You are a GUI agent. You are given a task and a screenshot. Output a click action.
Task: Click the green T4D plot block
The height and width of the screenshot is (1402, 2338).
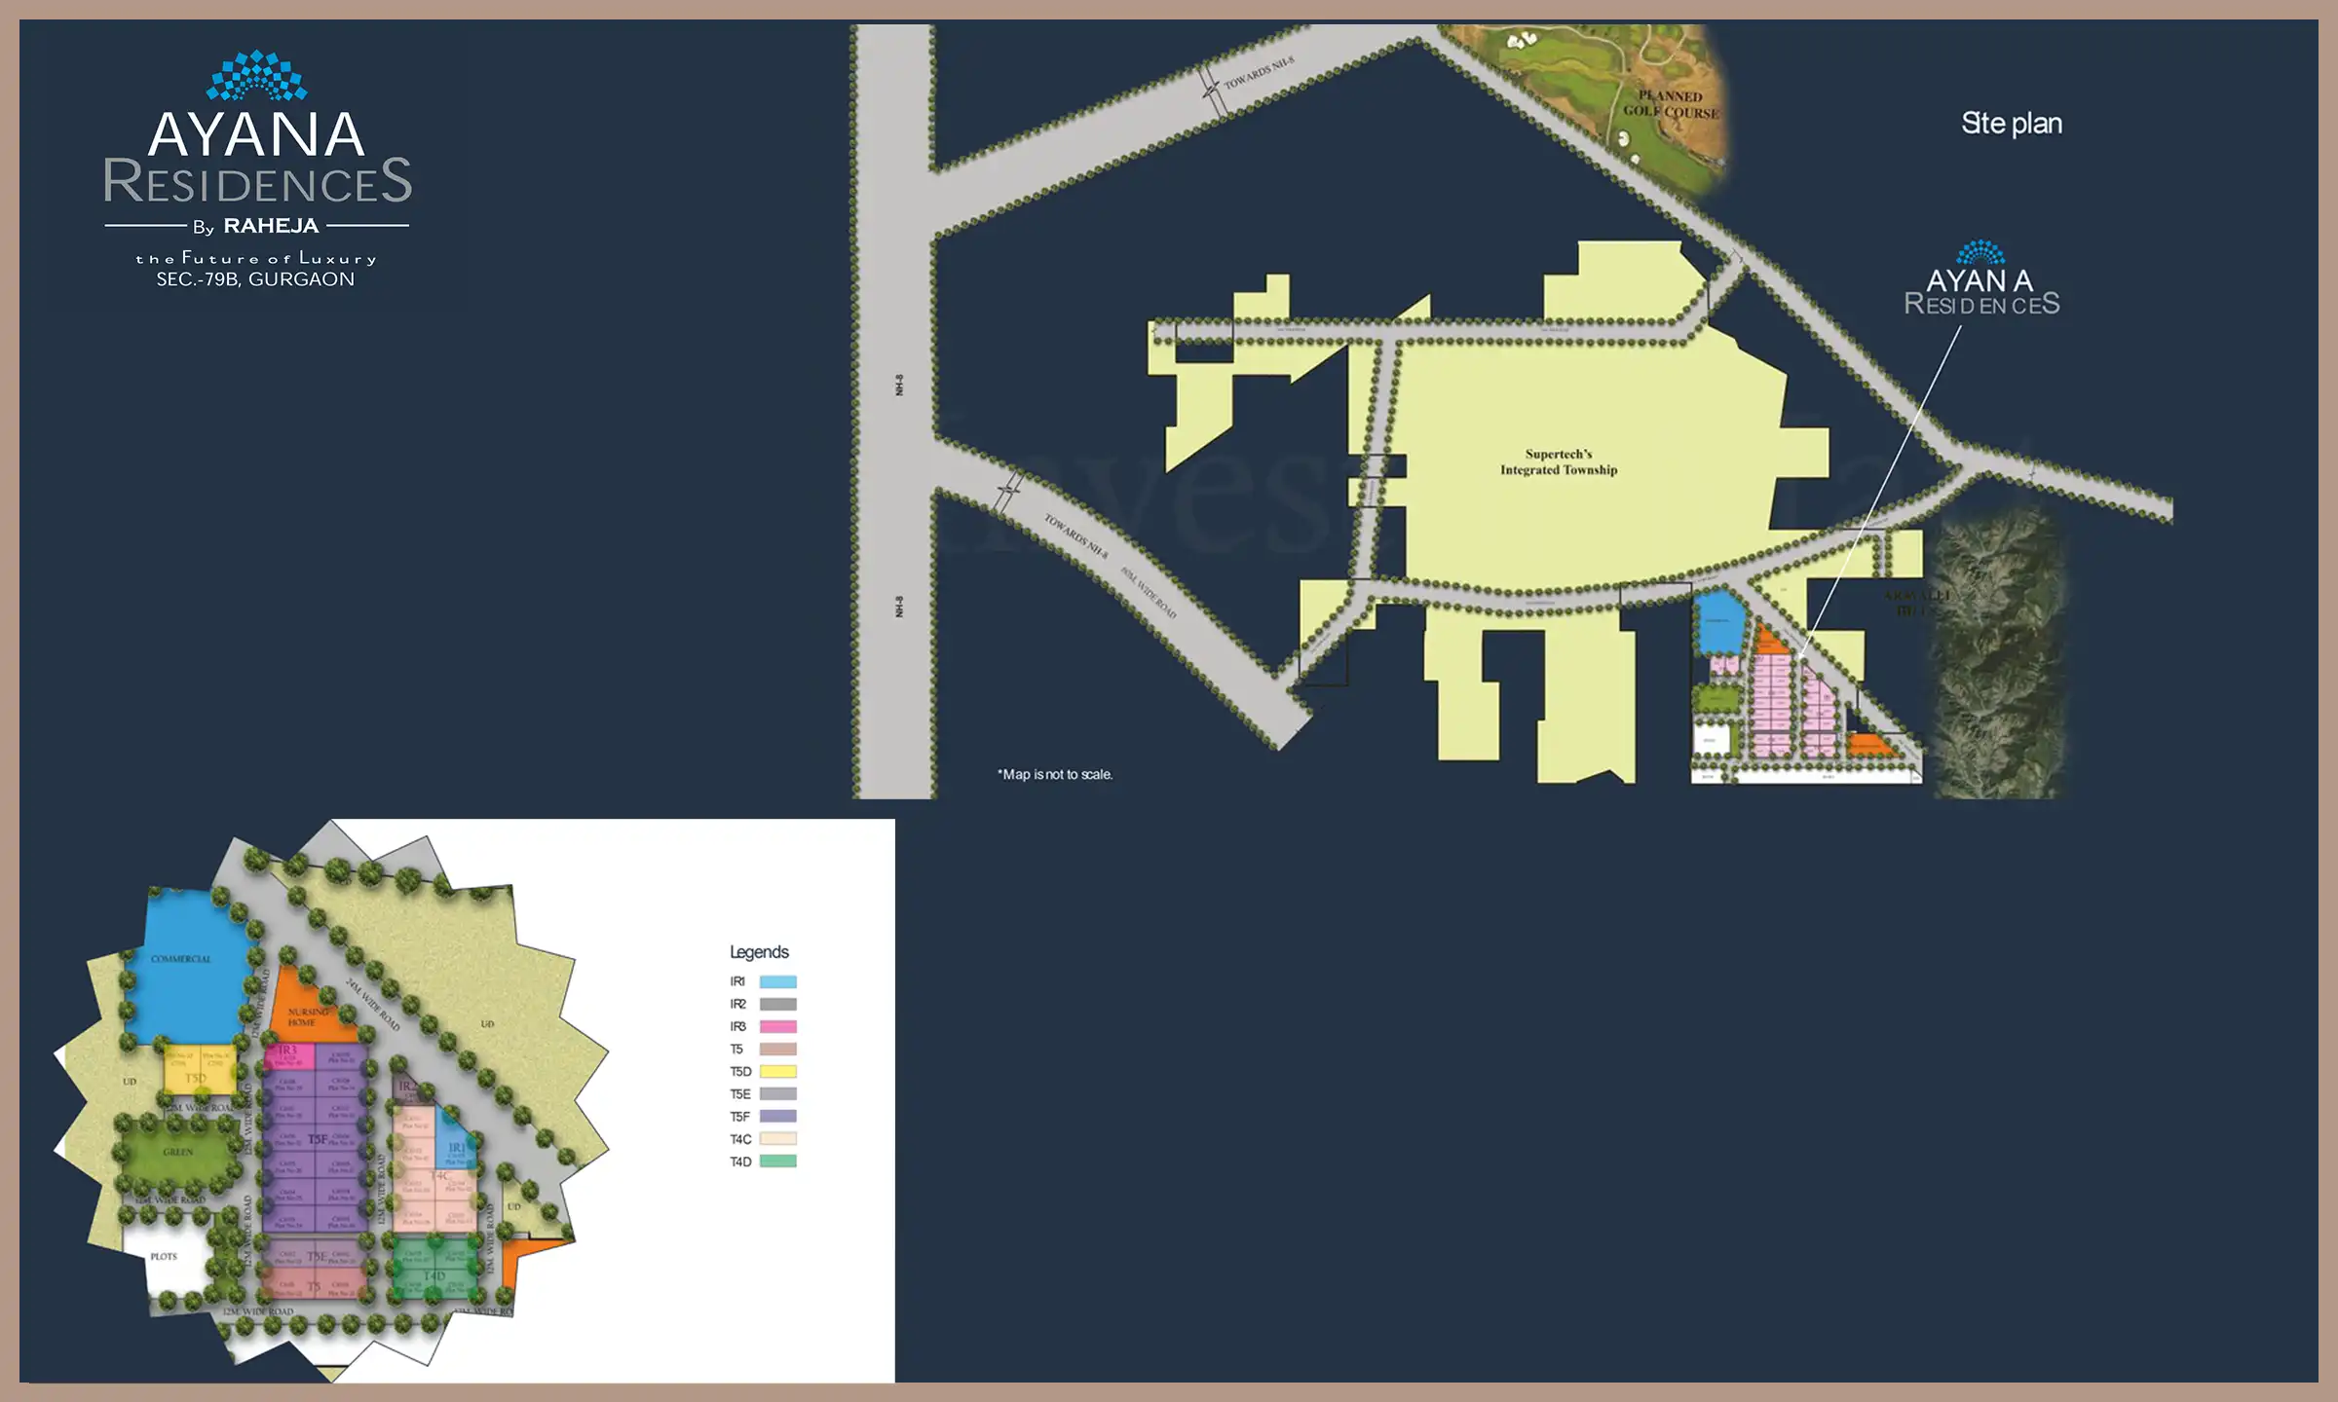coord(434,1271)
